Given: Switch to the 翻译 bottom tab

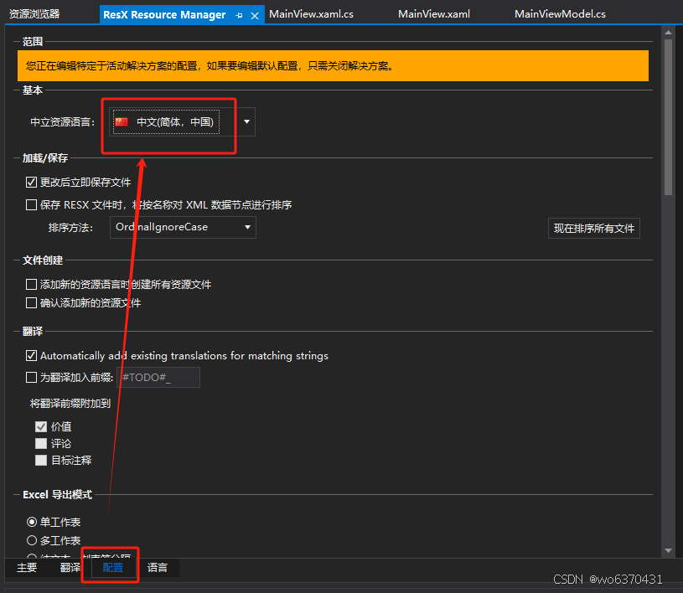Looking at the screenshot, I should click(70, 567).
